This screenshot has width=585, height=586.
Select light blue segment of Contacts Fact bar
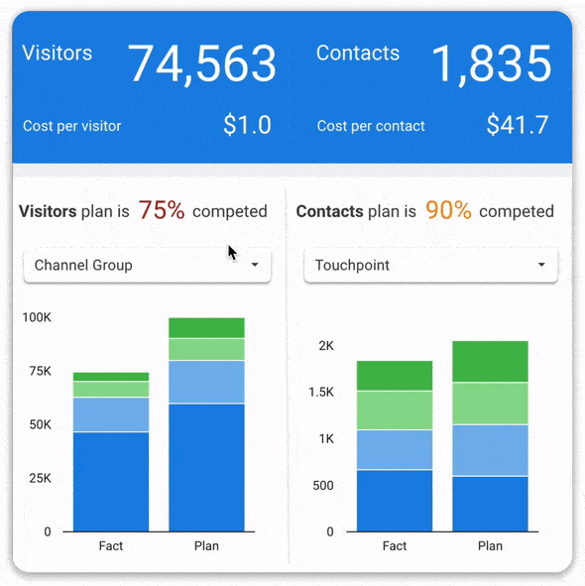point(395,449)
